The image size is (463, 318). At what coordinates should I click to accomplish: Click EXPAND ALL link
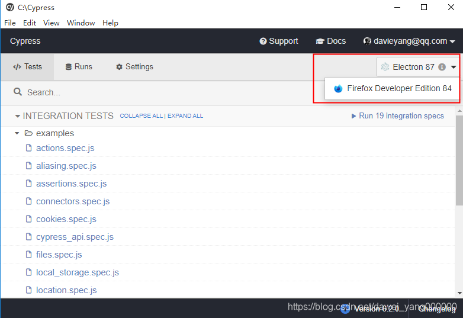click(x=185, y=116)
